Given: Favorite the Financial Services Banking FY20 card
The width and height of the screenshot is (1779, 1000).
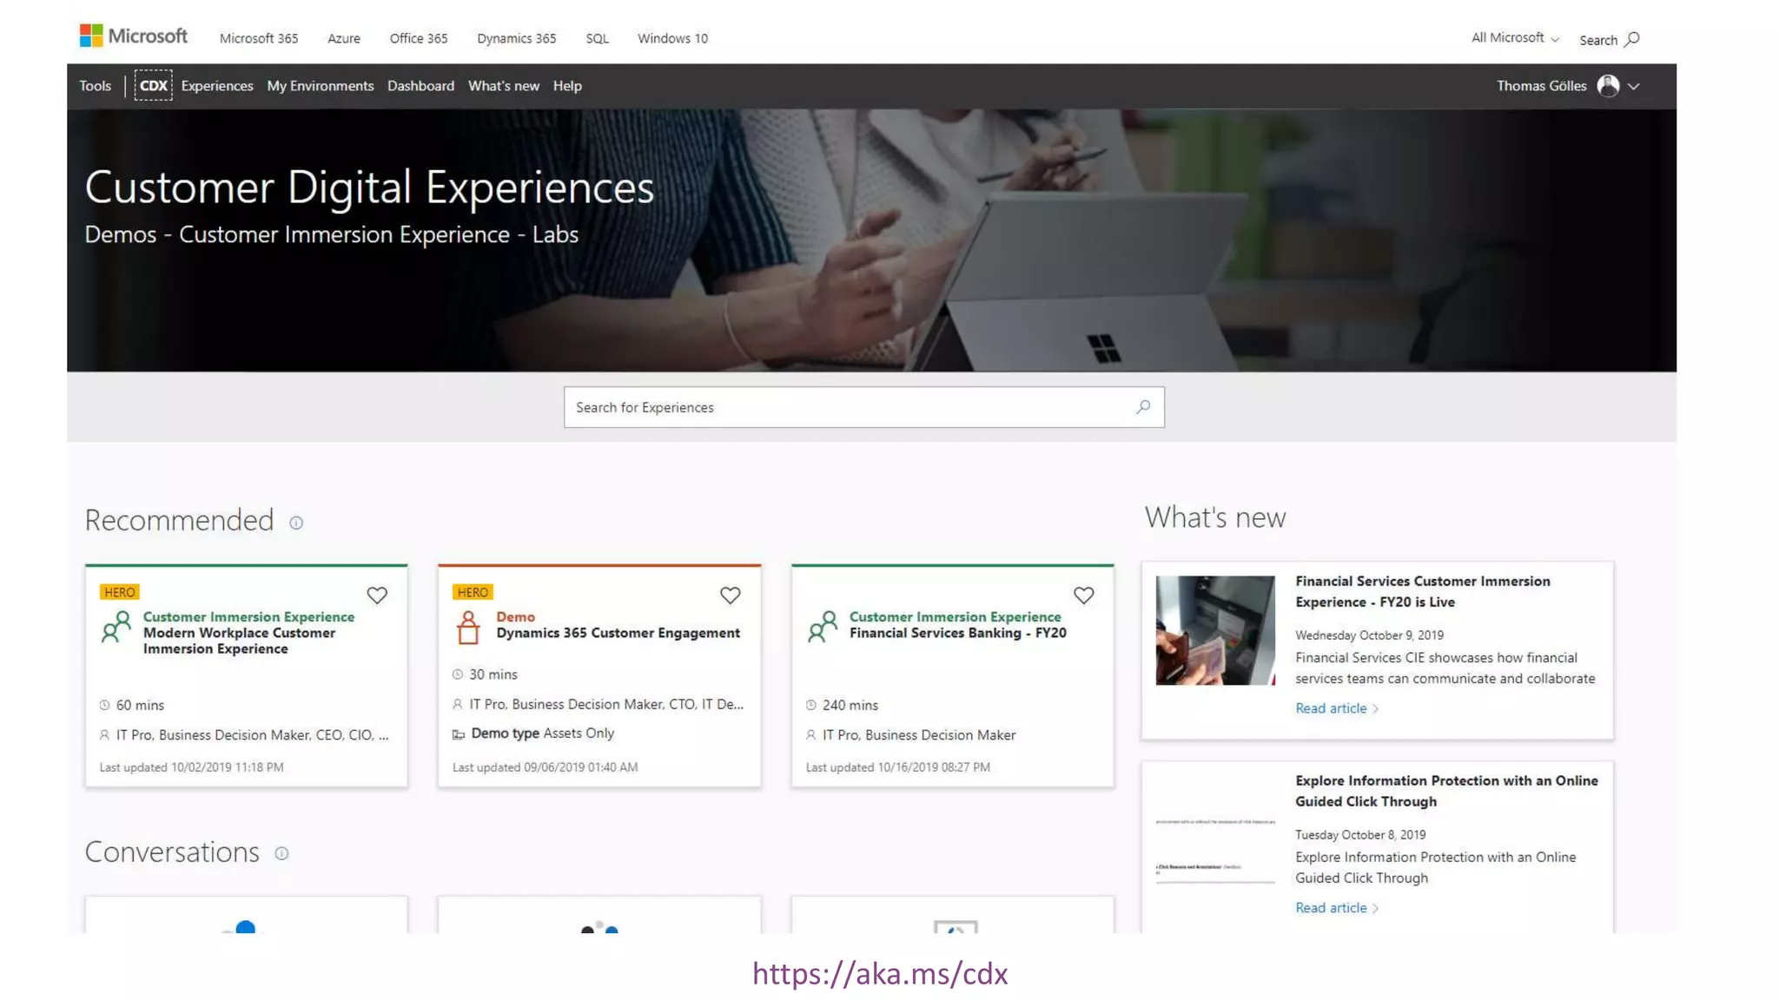Looking at the screenshot, I should coord(1083,595).
